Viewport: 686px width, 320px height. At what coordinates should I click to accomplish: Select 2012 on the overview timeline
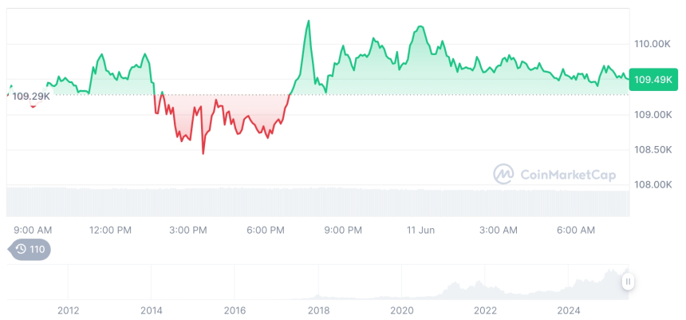coord(69,310)
